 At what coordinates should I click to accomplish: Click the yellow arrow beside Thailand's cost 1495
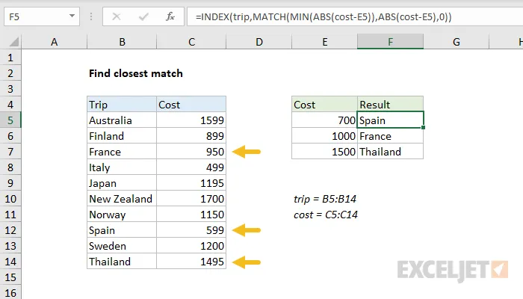click(x=247, y=262)
